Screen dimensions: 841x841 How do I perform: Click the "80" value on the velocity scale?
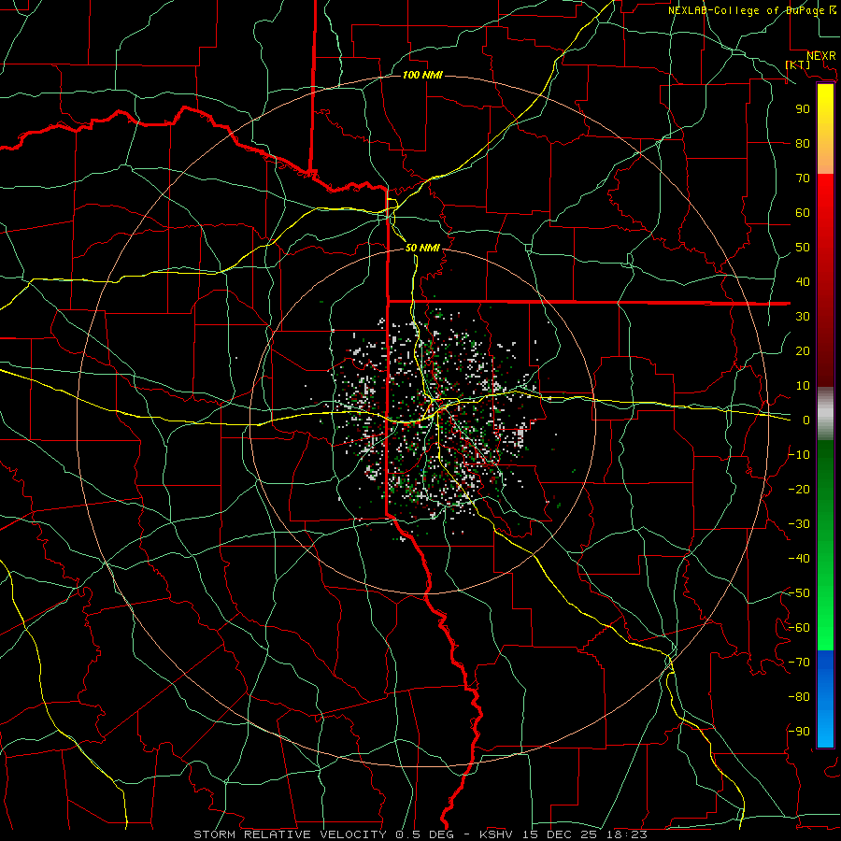803,144
